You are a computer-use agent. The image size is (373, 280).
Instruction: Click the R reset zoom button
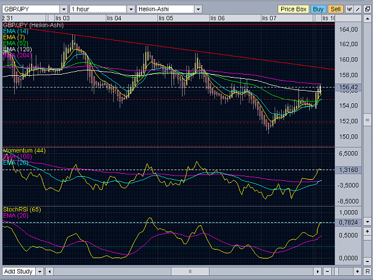[368, 272]
